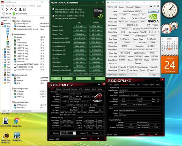Switch to Memory tab in the CPU-Z Mainboard window
The image size is (182, 146).
tap(132, 85)
